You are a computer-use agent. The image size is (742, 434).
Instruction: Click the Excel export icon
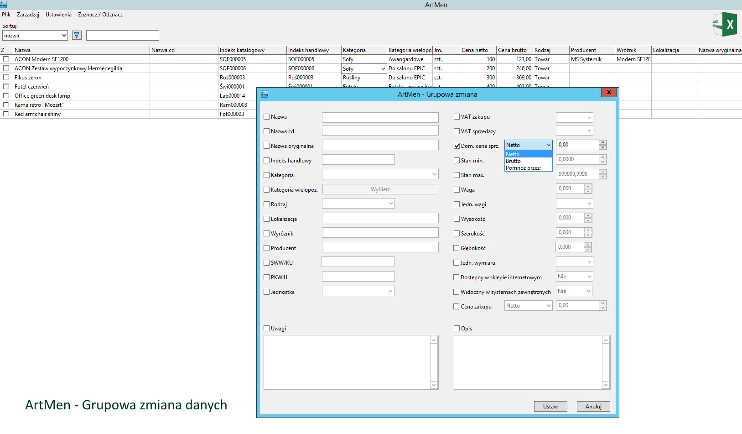[x=725, y=25]
